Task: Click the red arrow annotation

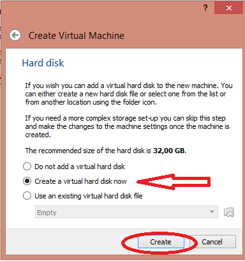Action: [174, 182]
